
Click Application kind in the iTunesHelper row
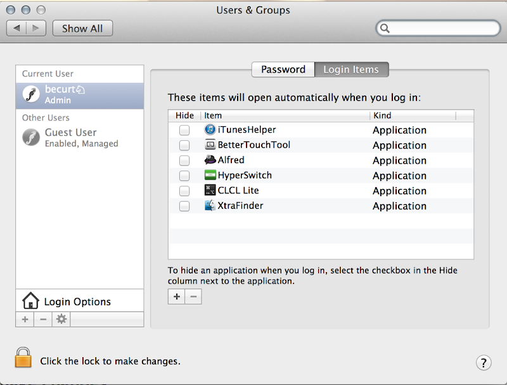399,131
